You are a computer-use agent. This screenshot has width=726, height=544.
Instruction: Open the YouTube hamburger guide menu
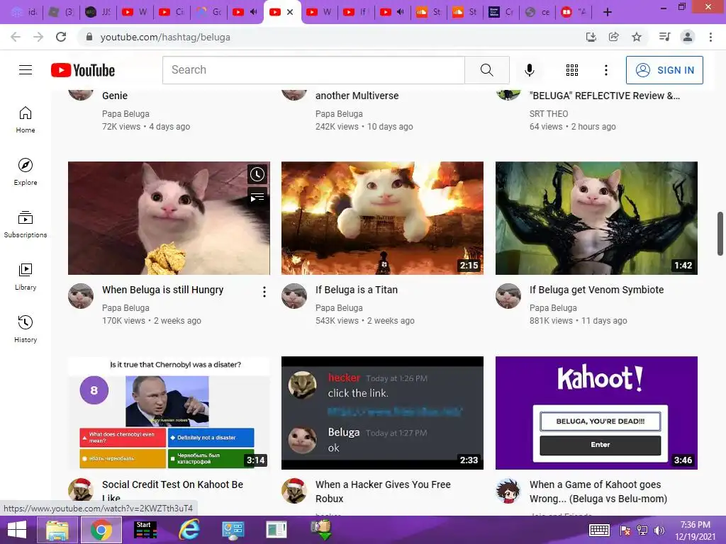pyautogui.click(x=26, y=70)
